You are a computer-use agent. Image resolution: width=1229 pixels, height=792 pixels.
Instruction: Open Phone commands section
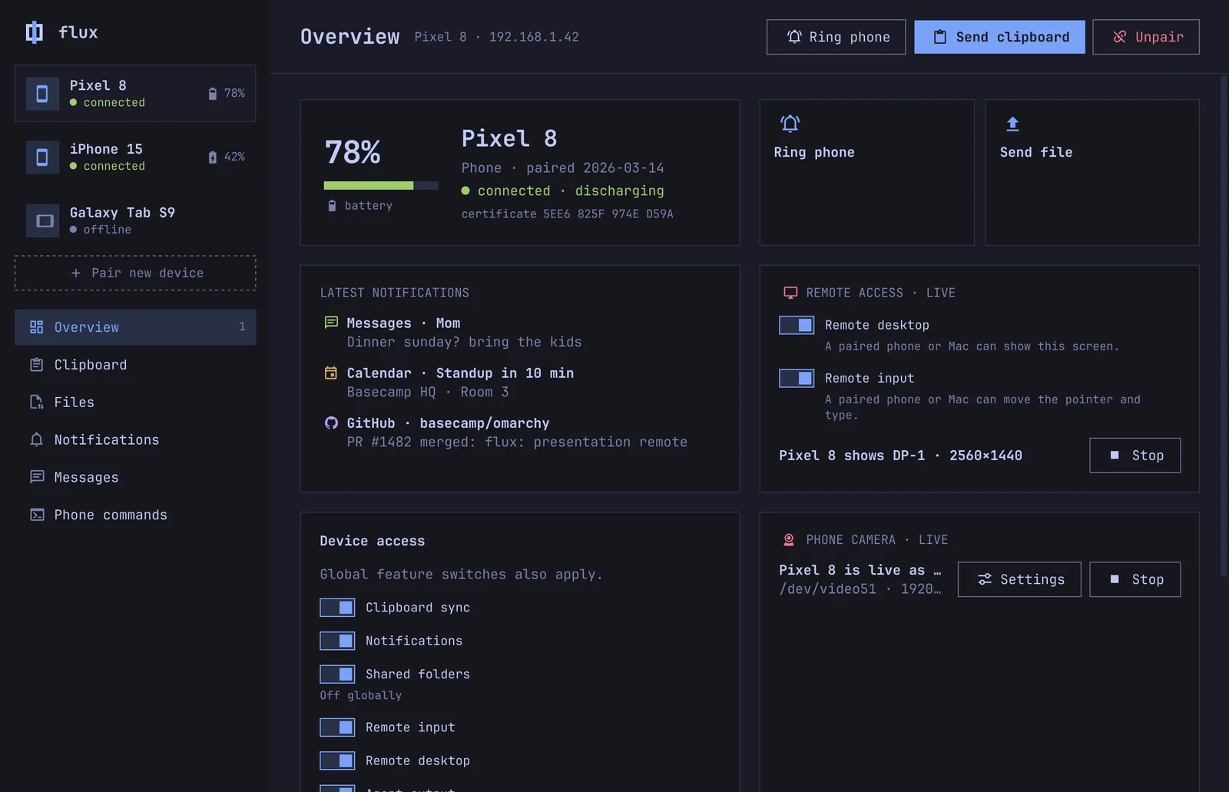[135, 515]
